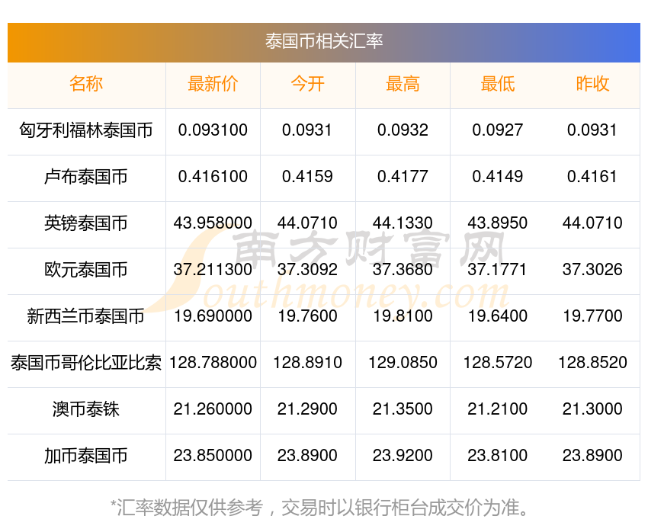Click the 最高 value 44.1330

(x=403, y=223)
